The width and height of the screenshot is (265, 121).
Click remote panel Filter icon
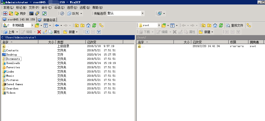pyautogui.click(x=172, y=25)
